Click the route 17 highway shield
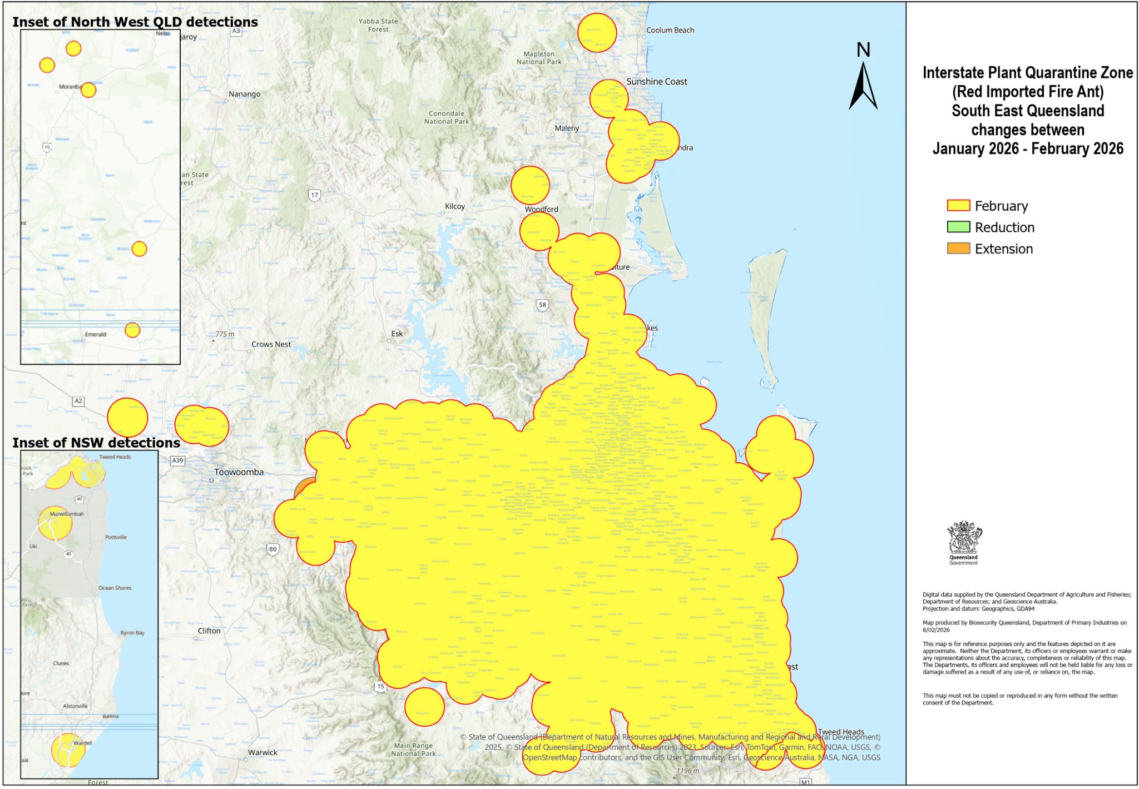The width and height of the screenshot is (1139, 789). (315, 195)
